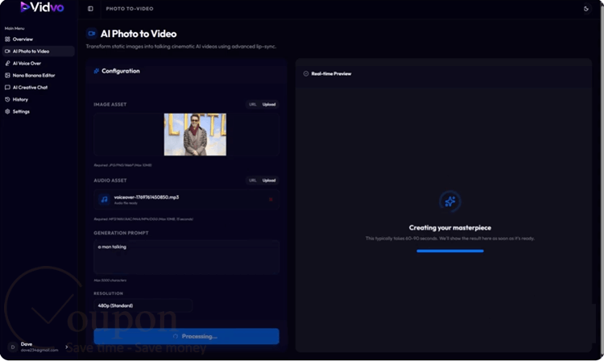Open AI Creative Chat
The image size is (604, 361).
tap(38, 88)
